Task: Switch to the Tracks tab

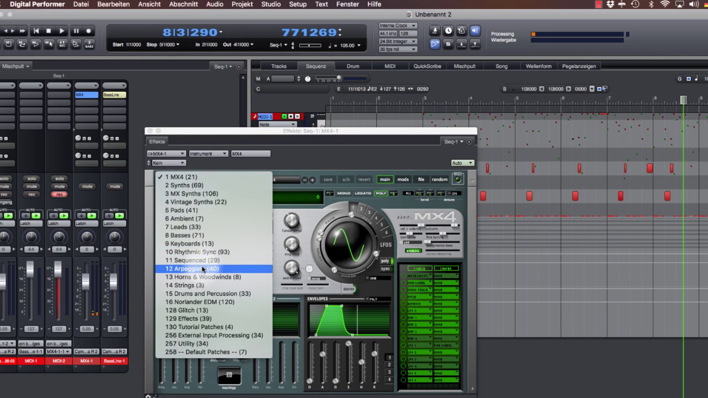Action: click(x=279, y=66)
